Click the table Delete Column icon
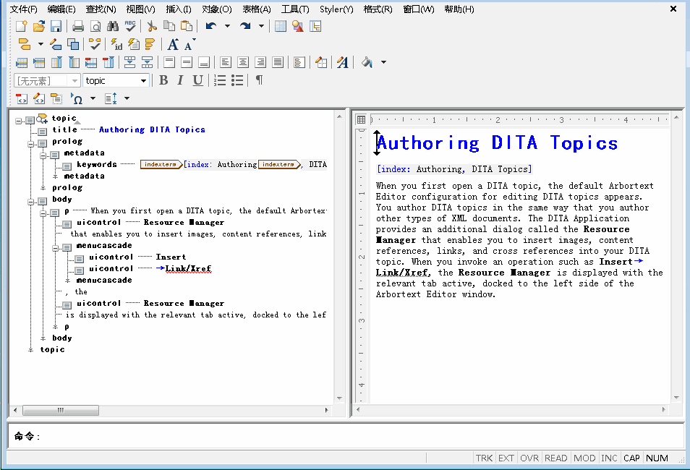 pyautogui.click(x=108, y=62)
